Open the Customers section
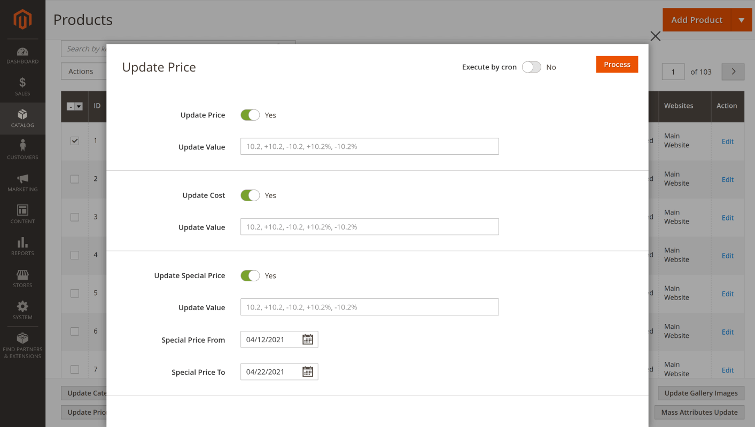 (22, 151)
